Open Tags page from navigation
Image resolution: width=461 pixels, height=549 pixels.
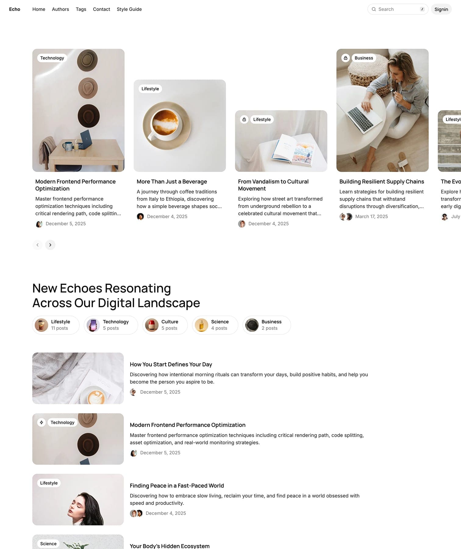coord(81,9)
